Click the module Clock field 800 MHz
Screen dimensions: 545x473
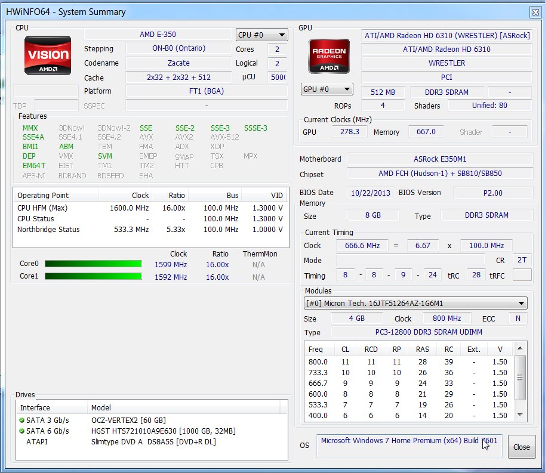(x=447, y=318)
